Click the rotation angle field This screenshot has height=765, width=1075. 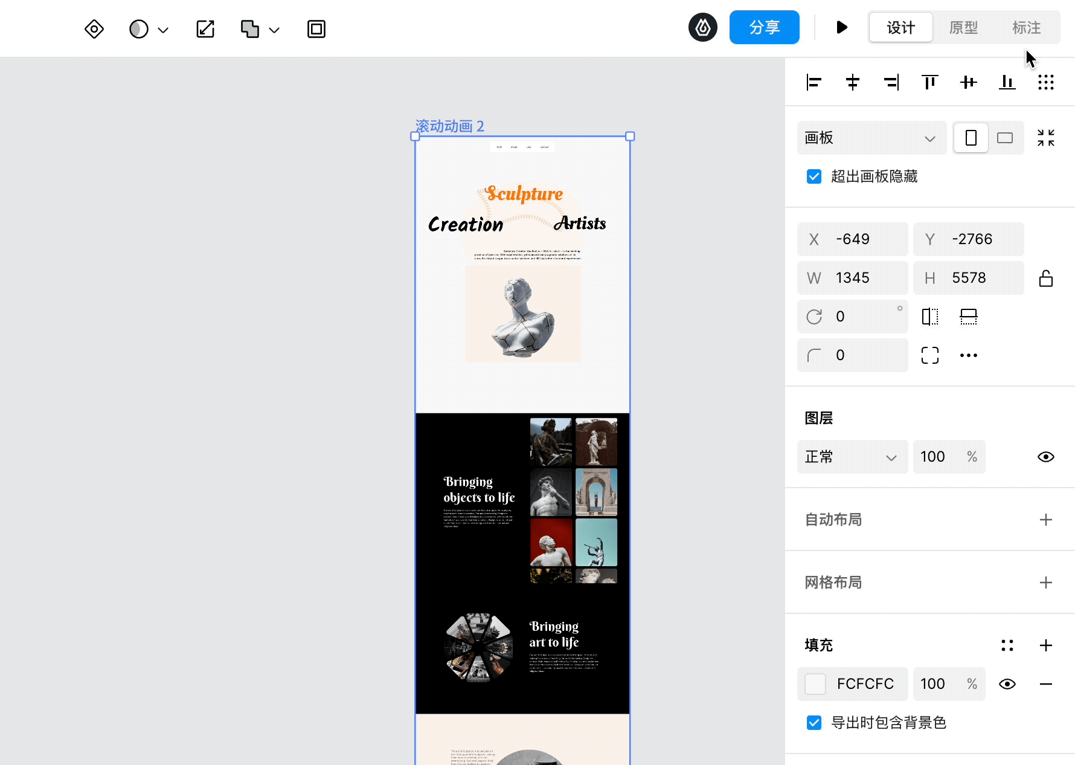pyautogui.click(x=853, y=317)
